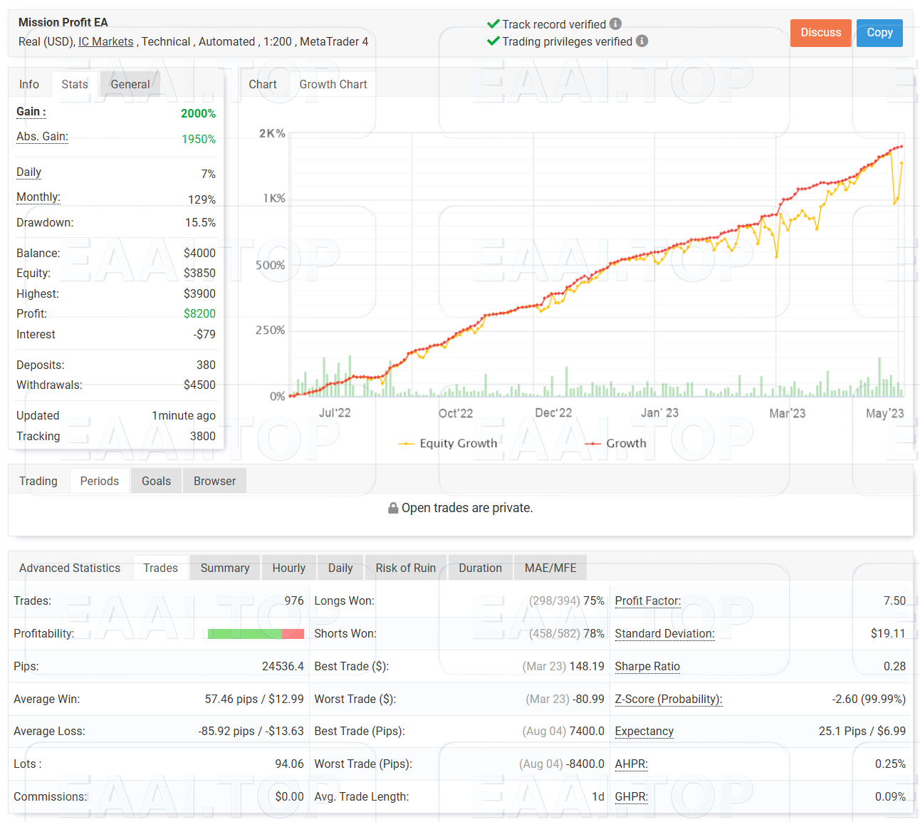Click the 976 trades count
The width and height of the screenshot is (920, 822).
click(x=294, y=601)
